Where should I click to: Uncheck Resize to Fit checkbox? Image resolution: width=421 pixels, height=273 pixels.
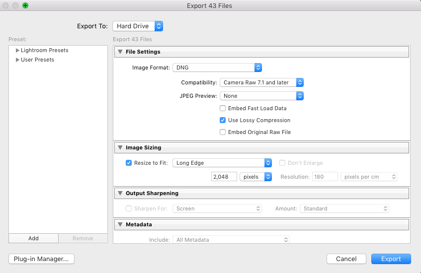coord(129,163)
